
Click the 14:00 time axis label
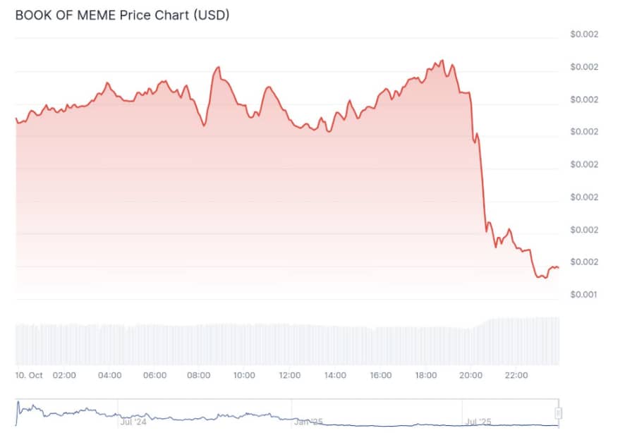(x=335, y=375)
